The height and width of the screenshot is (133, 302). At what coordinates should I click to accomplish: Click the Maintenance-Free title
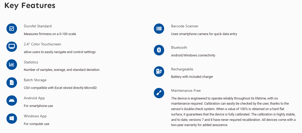coord(186,90)
